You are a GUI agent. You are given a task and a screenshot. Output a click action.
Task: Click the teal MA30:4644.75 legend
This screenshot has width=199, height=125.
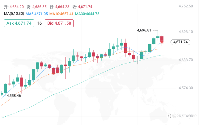pos(87,14)
